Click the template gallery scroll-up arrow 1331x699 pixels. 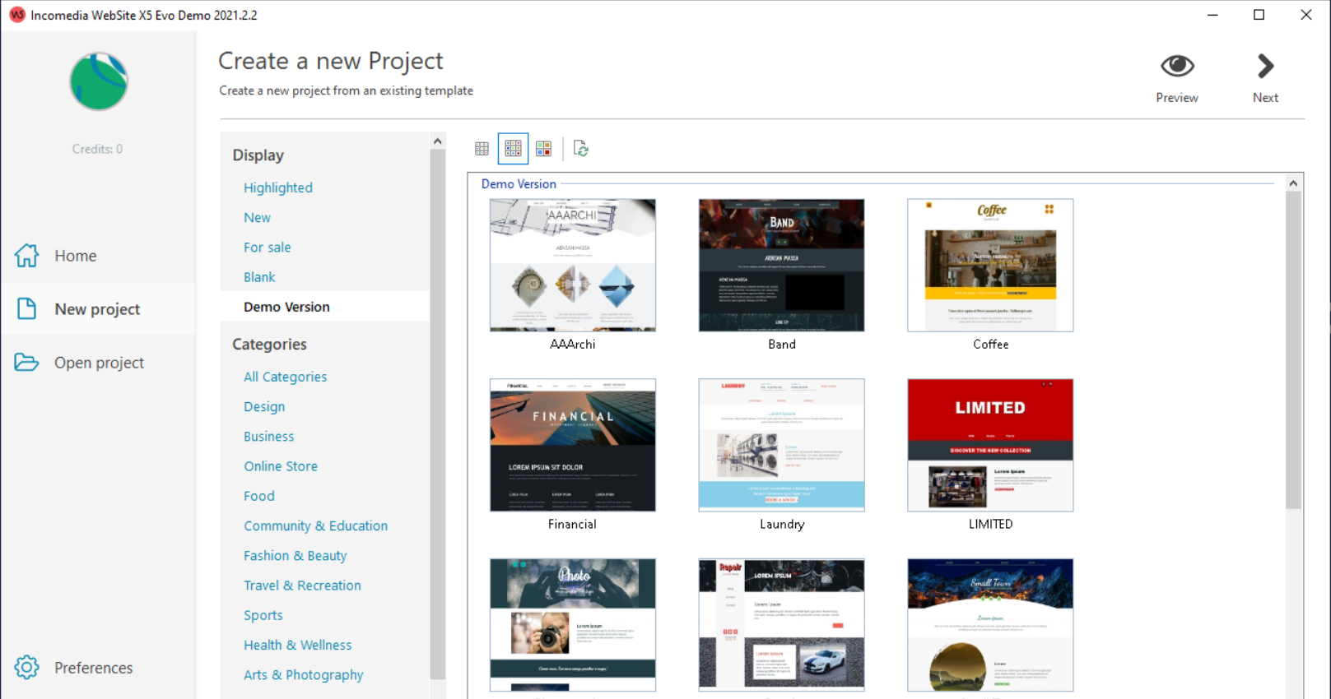(1293, 183)
